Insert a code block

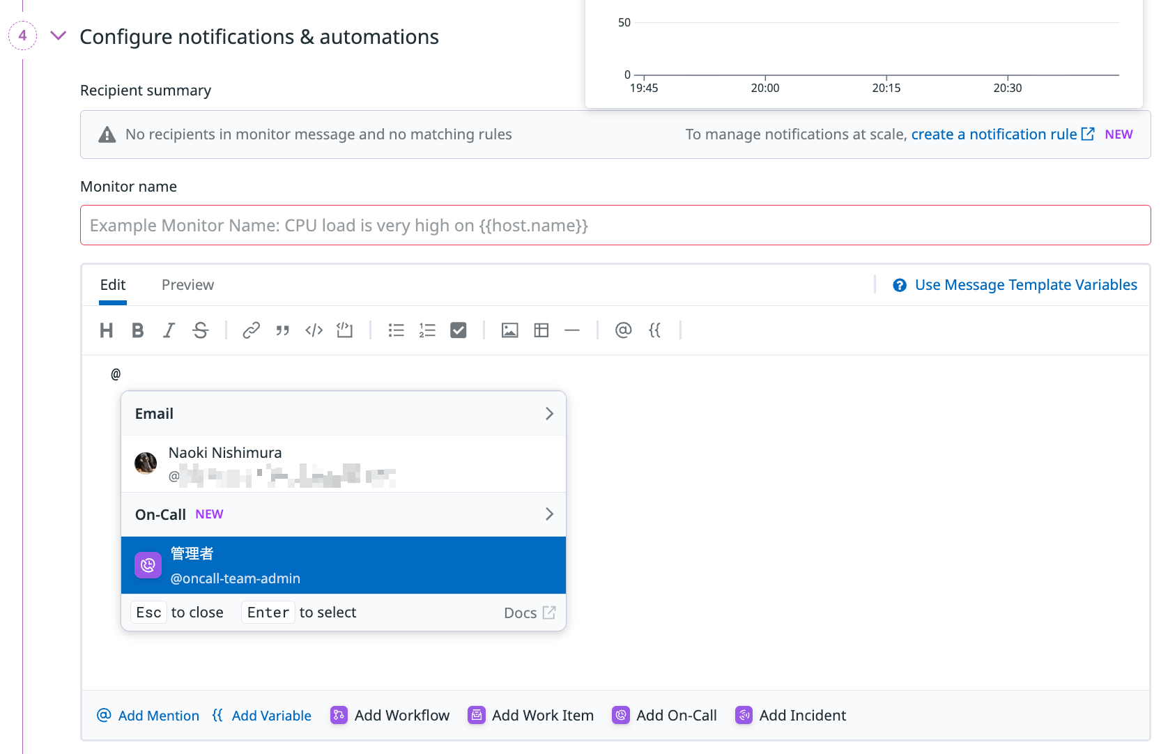tap(345, 330)
